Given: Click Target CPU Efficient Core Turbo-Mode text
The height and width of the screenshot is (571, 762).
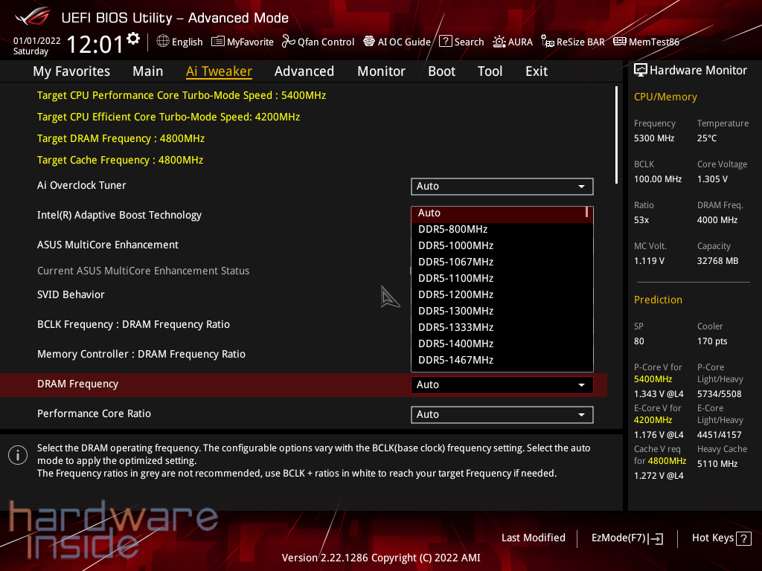Looking at the screenshot, I should point(169,117).
